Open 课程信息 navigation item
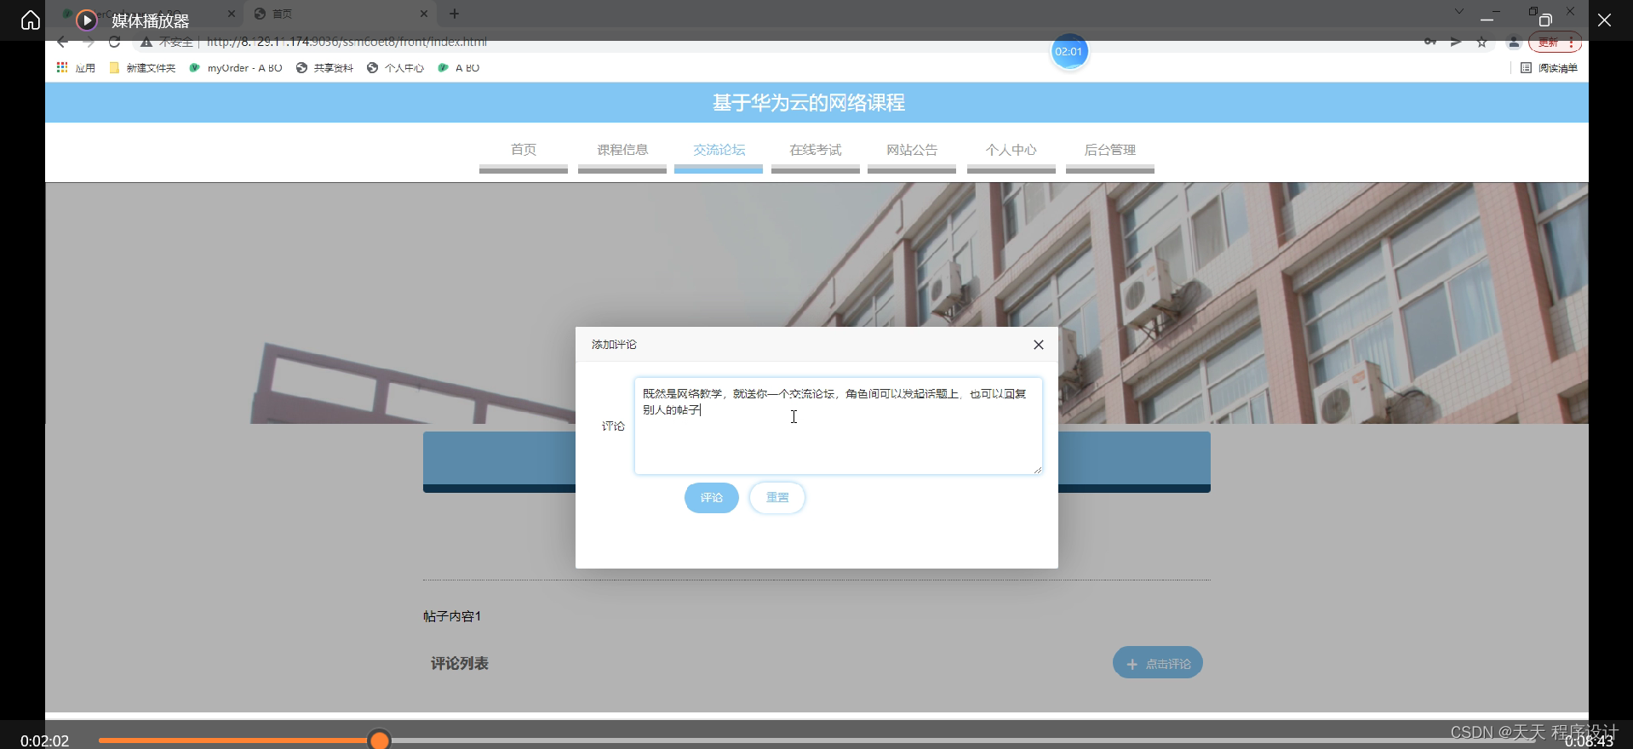 coord(622,150)
